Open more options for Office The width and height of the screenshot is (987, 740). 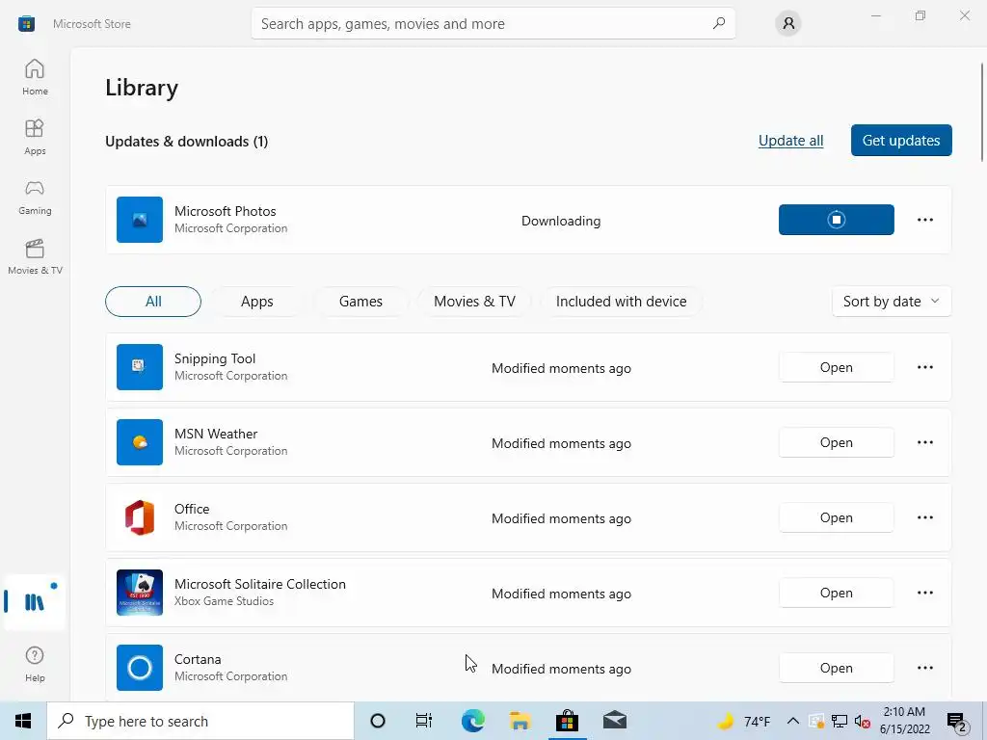coord(924,517)
